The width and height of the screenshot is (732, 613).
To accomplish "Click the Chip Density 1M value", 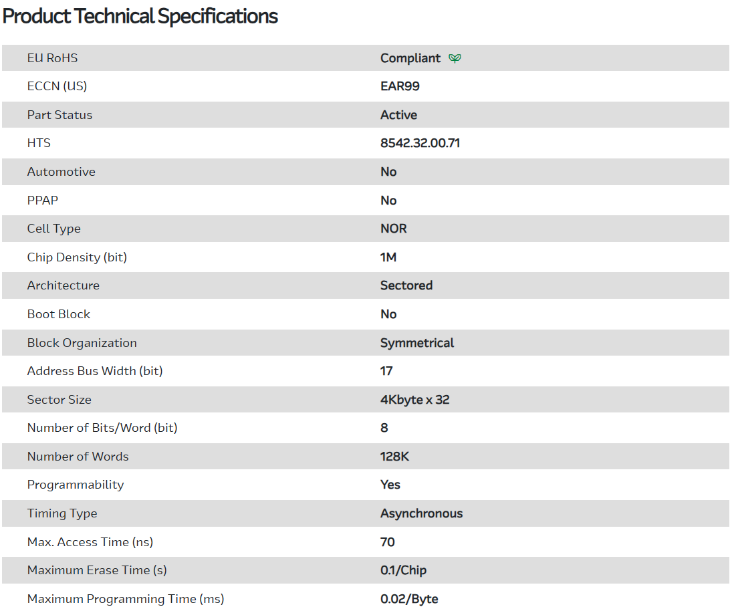I will tap(388, 257).
